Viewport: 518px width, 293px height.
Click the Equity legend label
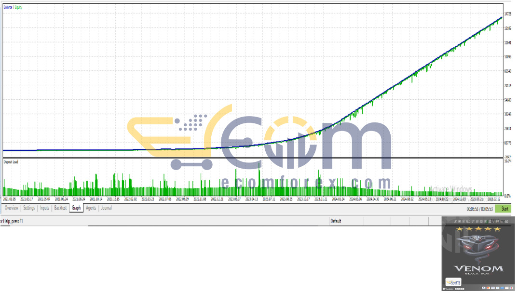pyautogui.click(x=18, y=7)
